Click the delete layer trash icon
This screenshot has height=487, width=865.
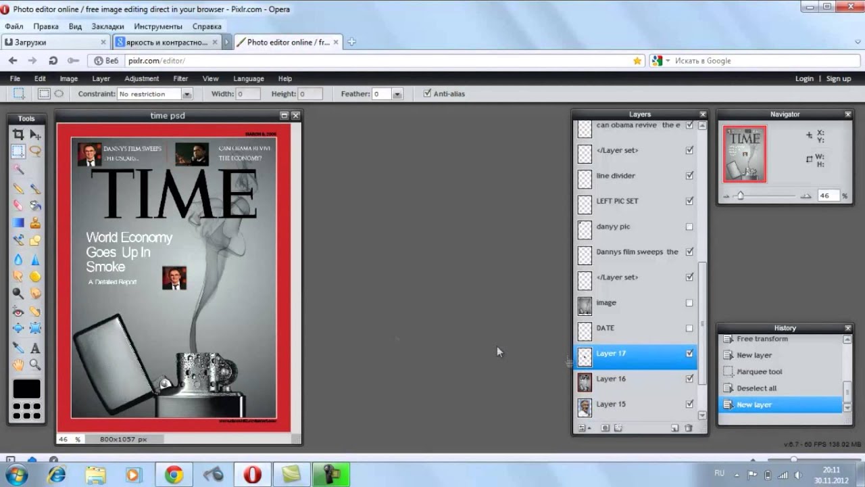(689, 428)
